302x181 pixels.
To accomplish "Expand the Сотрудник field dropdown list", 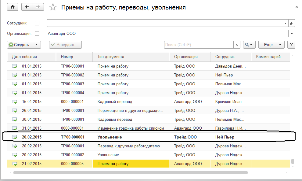I will click(285, 23).
